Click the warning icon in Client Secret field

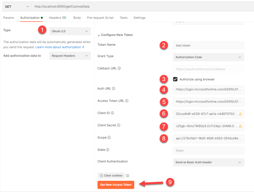[x=240, y=126]
